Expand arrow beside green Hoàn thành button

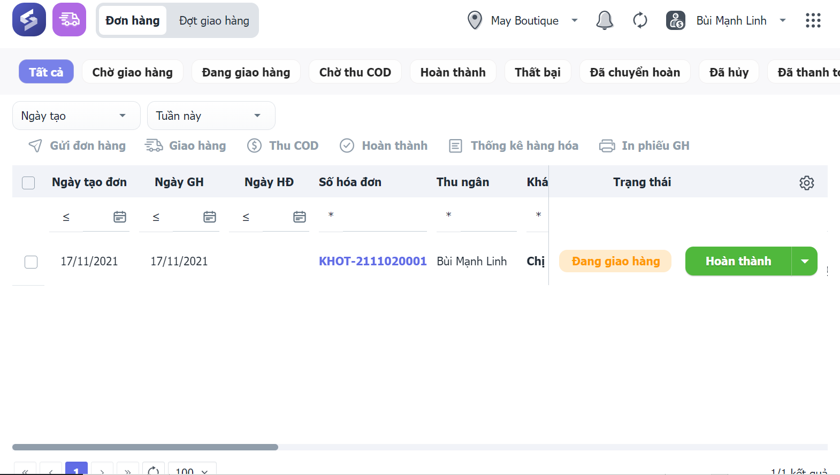tap(804, 262)
